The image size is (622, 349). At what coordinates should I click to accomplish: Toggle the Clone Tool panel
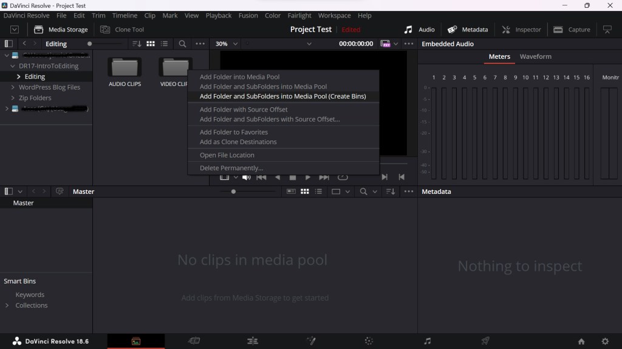point(122,29)
